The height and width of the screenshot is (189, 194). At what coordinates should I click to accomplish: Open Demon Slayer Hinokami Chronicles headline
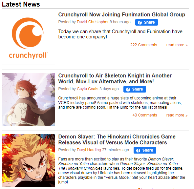(117, 139)
